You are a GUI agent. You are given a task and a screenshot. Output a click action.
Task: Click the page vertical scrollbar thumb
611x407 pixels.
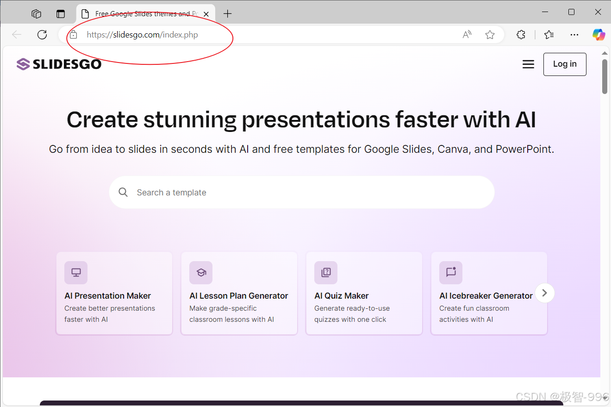pos(605,76)
